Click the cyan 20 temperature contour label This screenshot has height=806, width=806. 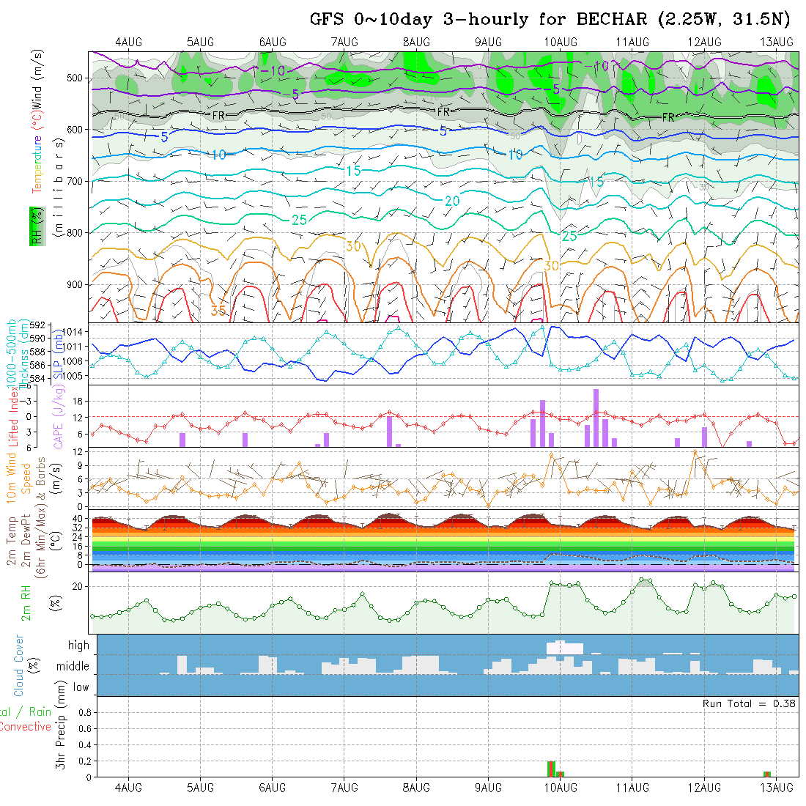coord(452,201)
